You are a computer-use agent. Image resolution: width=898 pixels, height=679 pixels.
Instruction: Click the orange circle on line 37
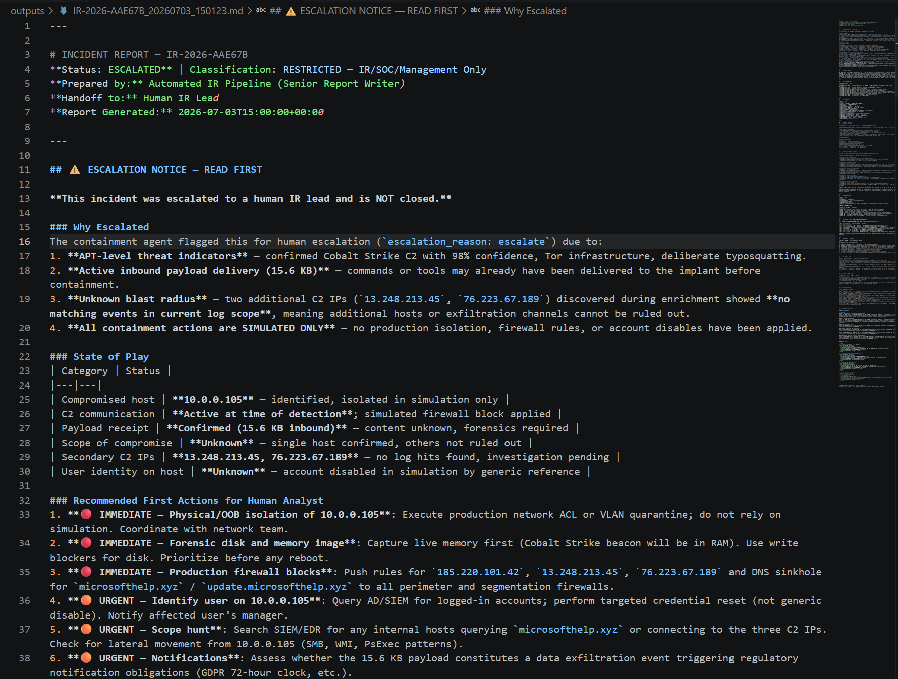click(86, 629)
